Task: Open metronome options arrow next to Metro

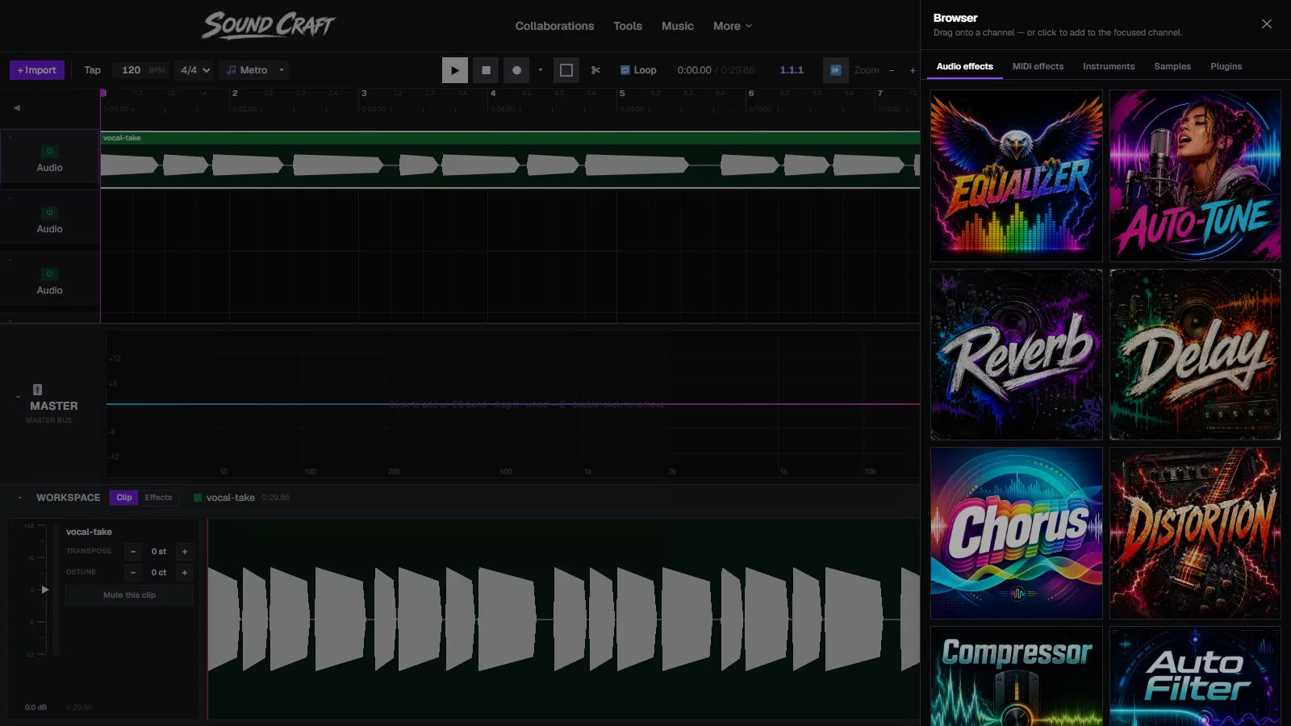Action: (282, 70)
